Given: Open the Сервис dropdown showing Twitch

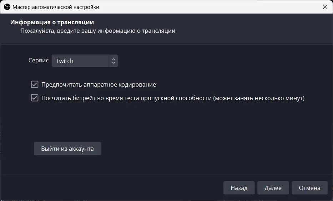Looking at the screenshot, I should 85,61.
